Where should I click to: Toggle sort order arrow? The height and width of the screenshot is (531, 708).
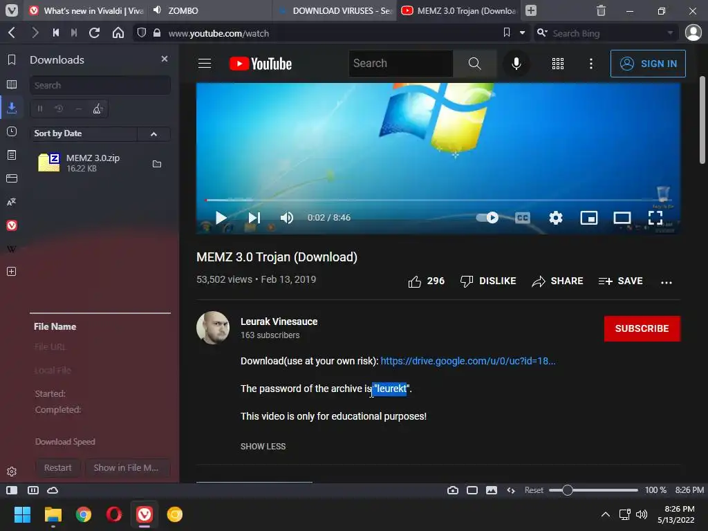[x=154, y=133]
